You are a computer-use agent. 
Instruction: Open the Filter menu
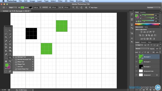click(60, 1)
